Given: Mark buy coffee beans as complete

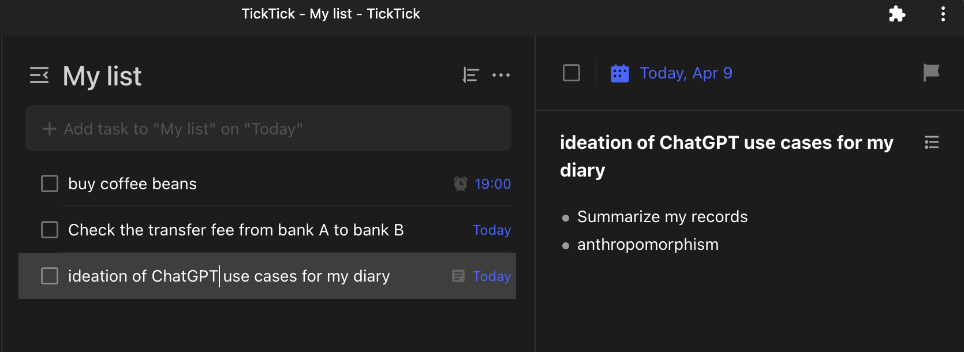Looking at the screenshot, I should (x=50, y=184).
